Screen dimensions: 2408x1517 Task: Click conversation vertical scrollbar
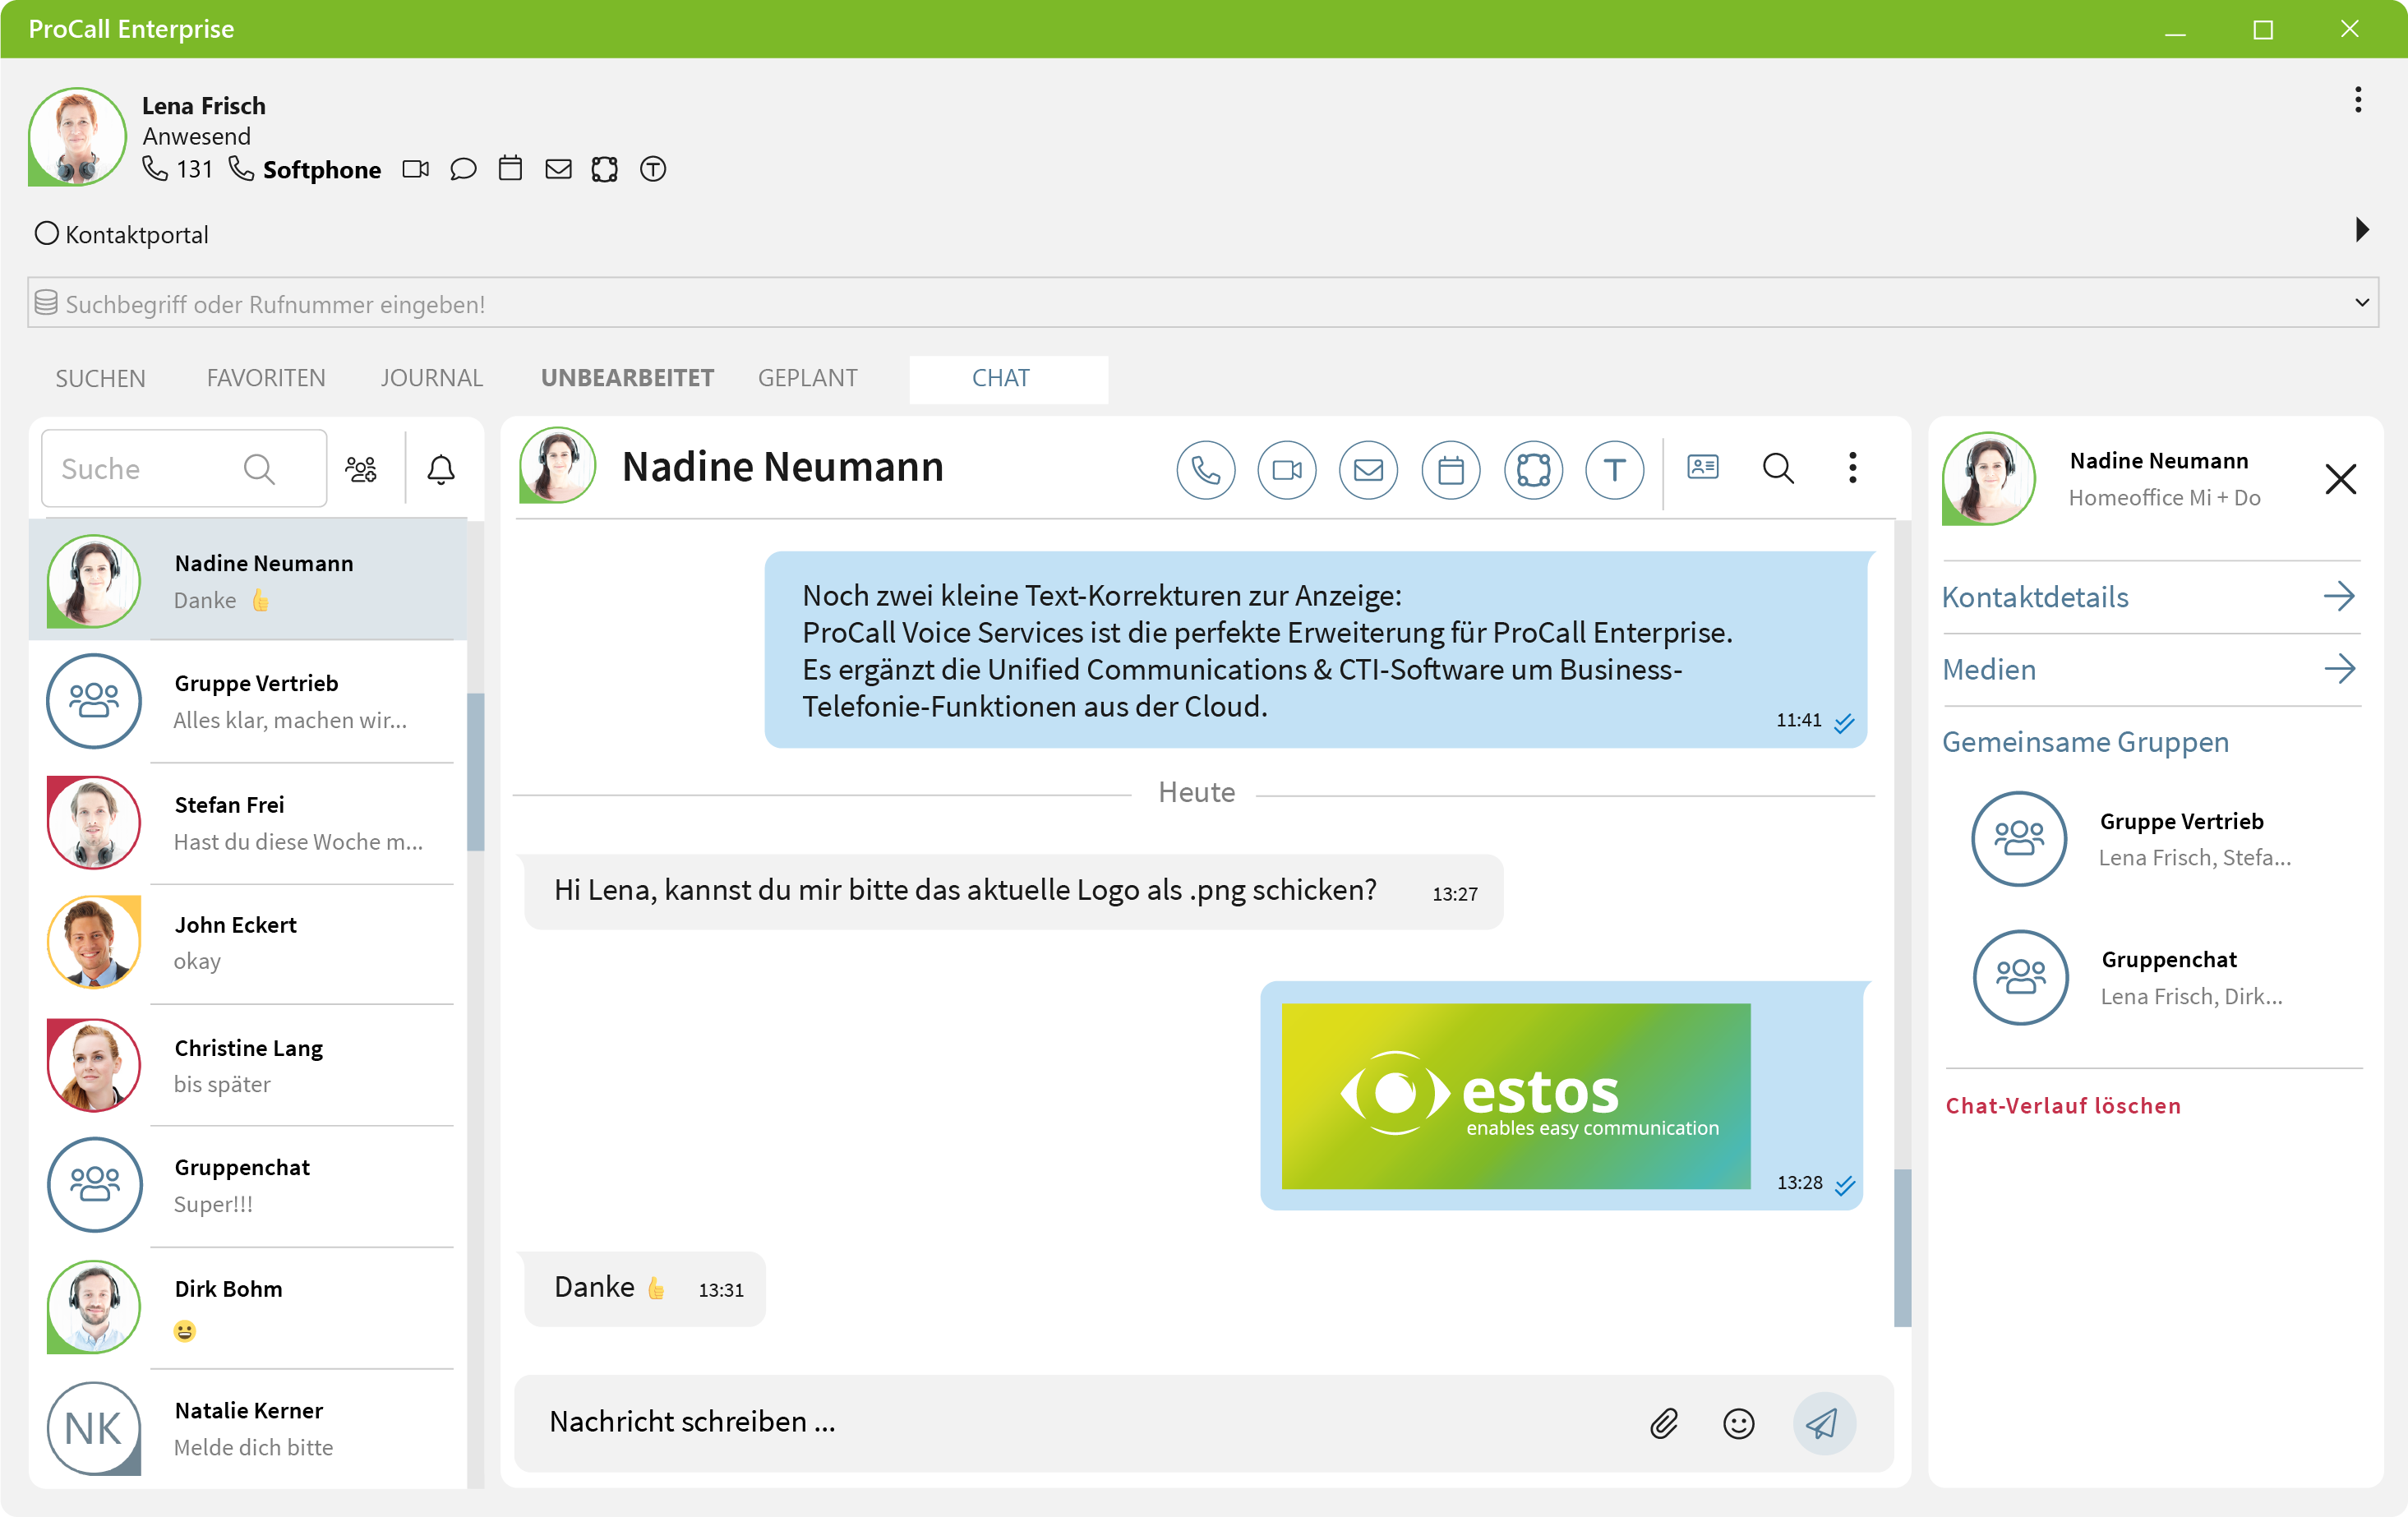1902,1248
